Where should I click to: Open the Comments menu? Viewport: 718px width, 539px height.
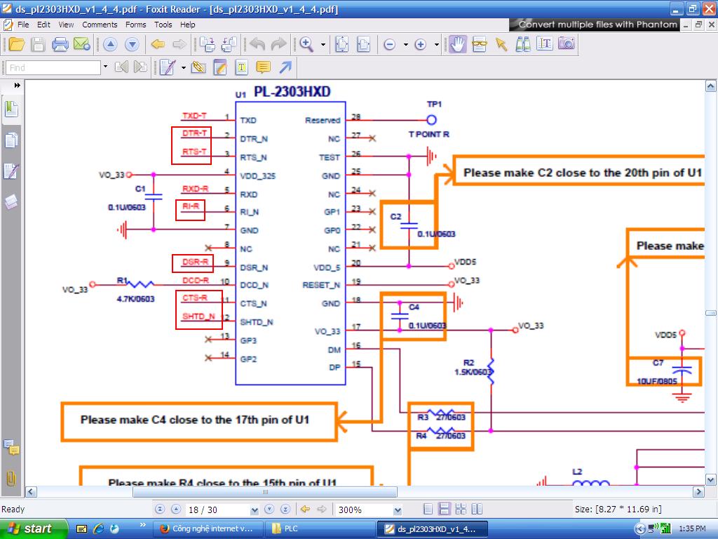(100, 25)
